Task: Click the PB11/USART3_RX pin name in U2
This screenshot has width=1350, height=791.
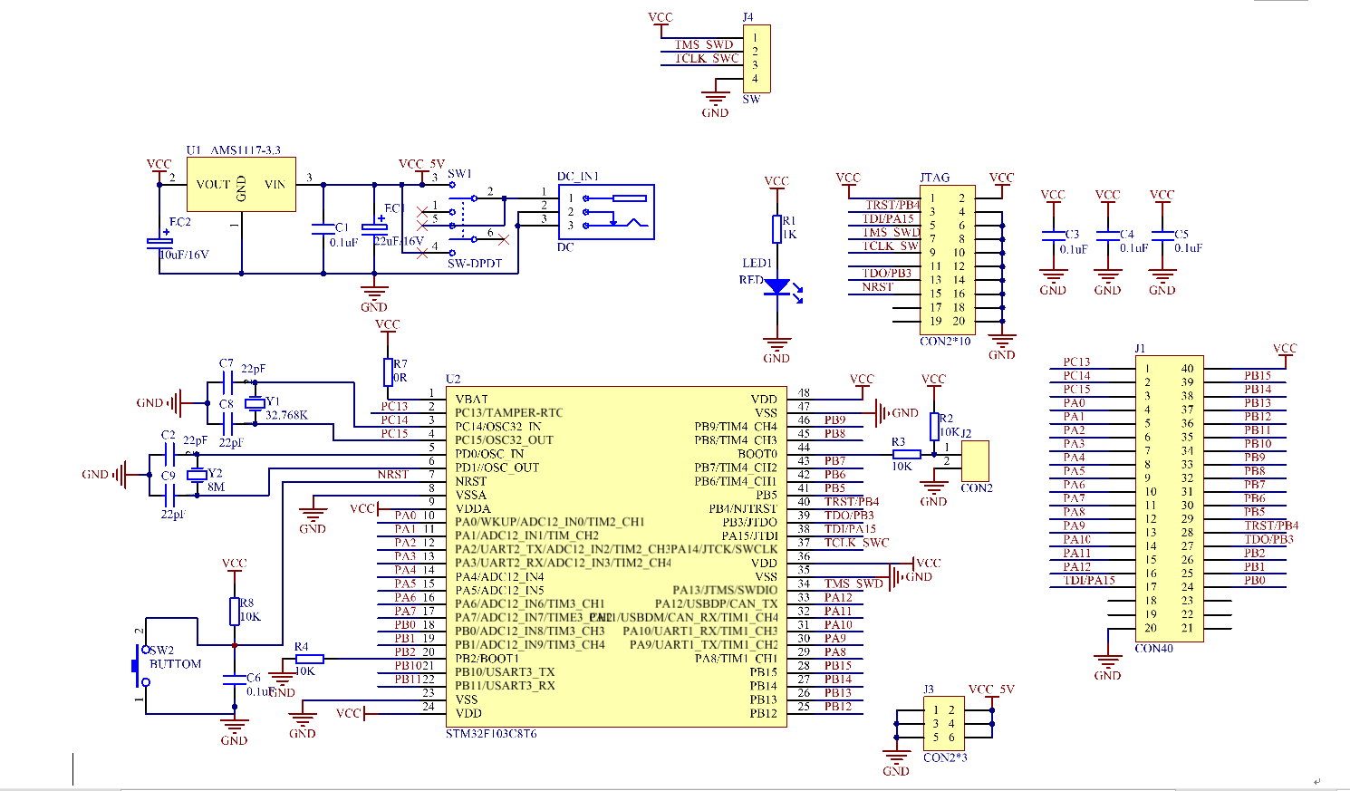Action: pyautogui.click(x=505, y=685)
